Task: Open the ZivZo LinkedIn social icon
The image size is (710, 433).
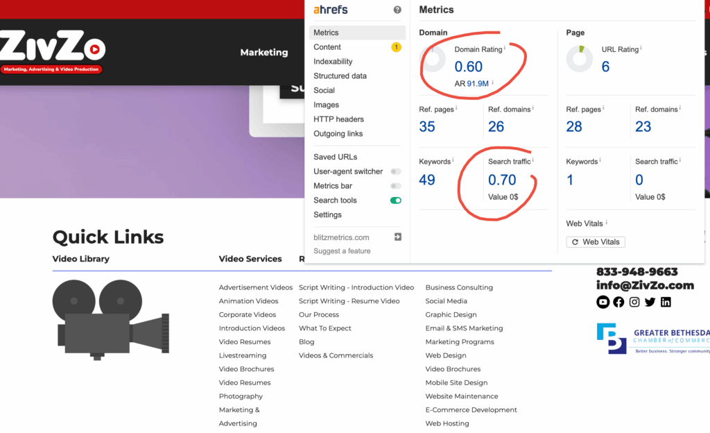Action: (666, 302)
